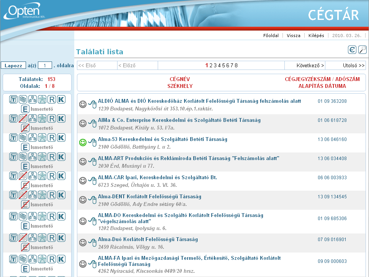This screenshot has width=369, height=277.
Task: Go to results page 2
Action: (x=211, y=66)
